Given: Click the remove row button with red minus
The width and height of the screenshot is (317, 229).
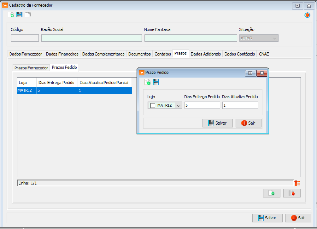Looking at the screenshot, I should point(292,193).
